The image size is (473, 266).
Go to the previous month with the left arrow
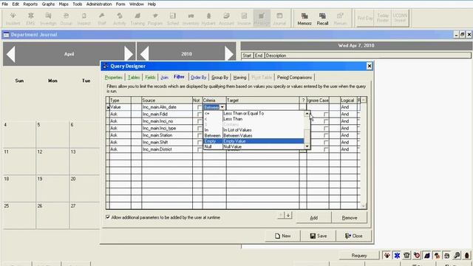click(11, 54)
